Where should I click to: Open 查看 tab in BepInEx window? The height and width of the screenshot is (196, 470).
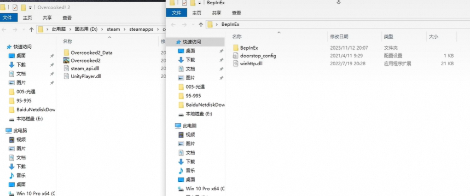(237, 13)
